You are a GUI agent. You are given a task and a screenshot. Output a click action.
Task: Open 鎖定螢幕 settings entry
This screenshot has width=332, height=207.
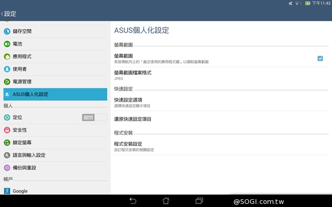(56, 143)
